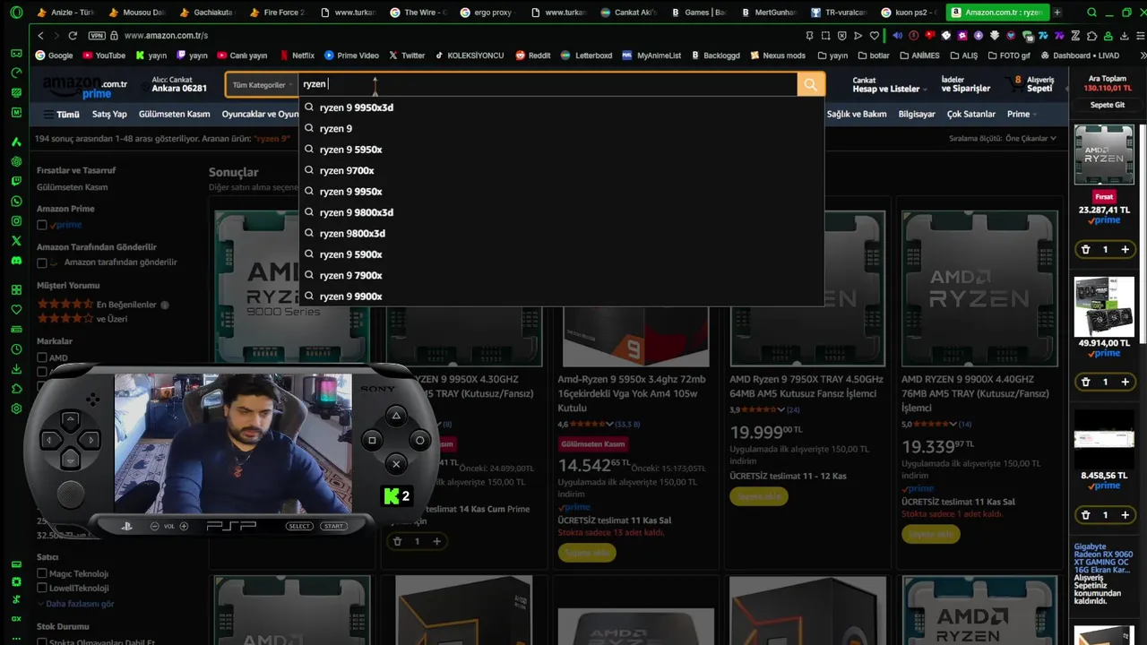
Task: Click in the Amazon search input field
Action: tap(548, 84)
